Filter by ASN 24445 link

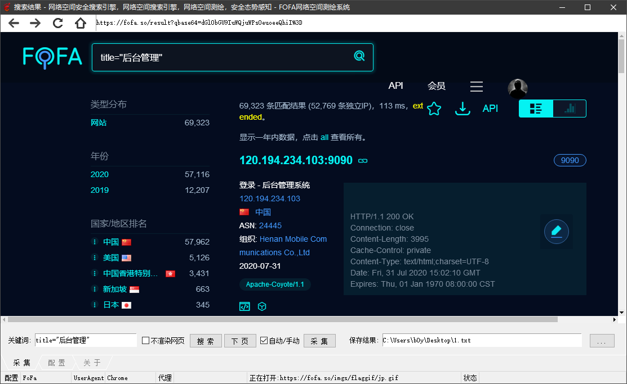click(x=270, y=225)
